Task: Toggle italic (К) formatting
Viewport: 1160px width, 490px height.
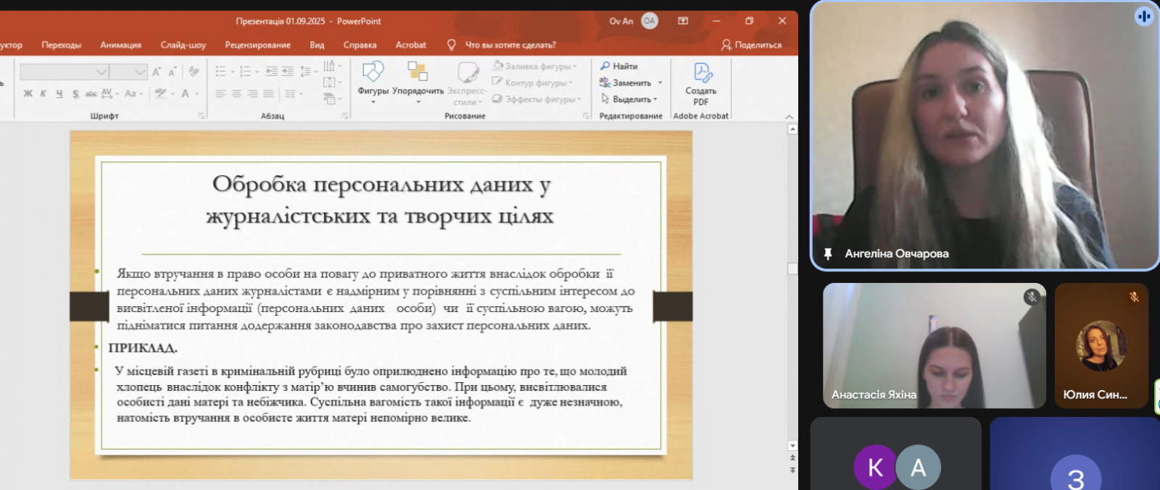Action: click(x=43, y=93)
